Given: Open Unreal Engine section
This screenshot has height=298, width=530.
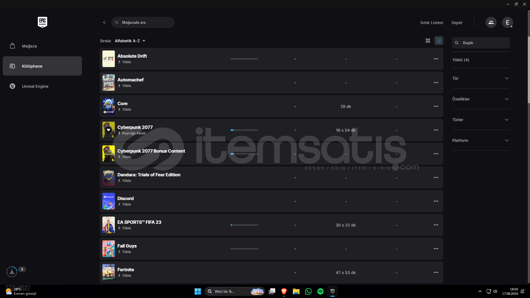Looking at the screenshot, I should pos(42,86).
